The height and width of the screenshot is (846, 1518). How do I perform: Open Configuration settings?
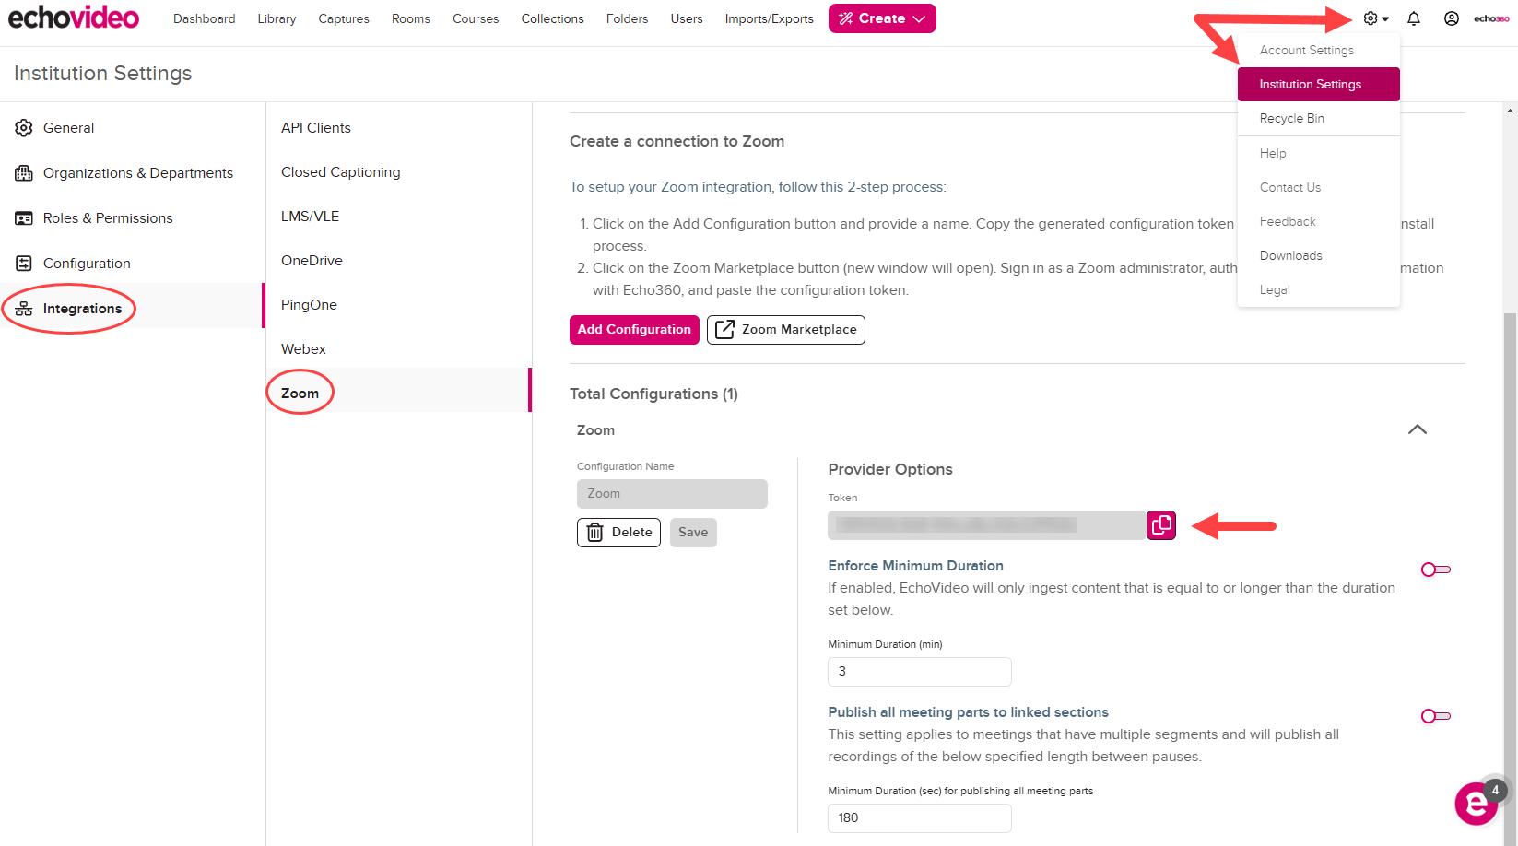coord(133,264)
